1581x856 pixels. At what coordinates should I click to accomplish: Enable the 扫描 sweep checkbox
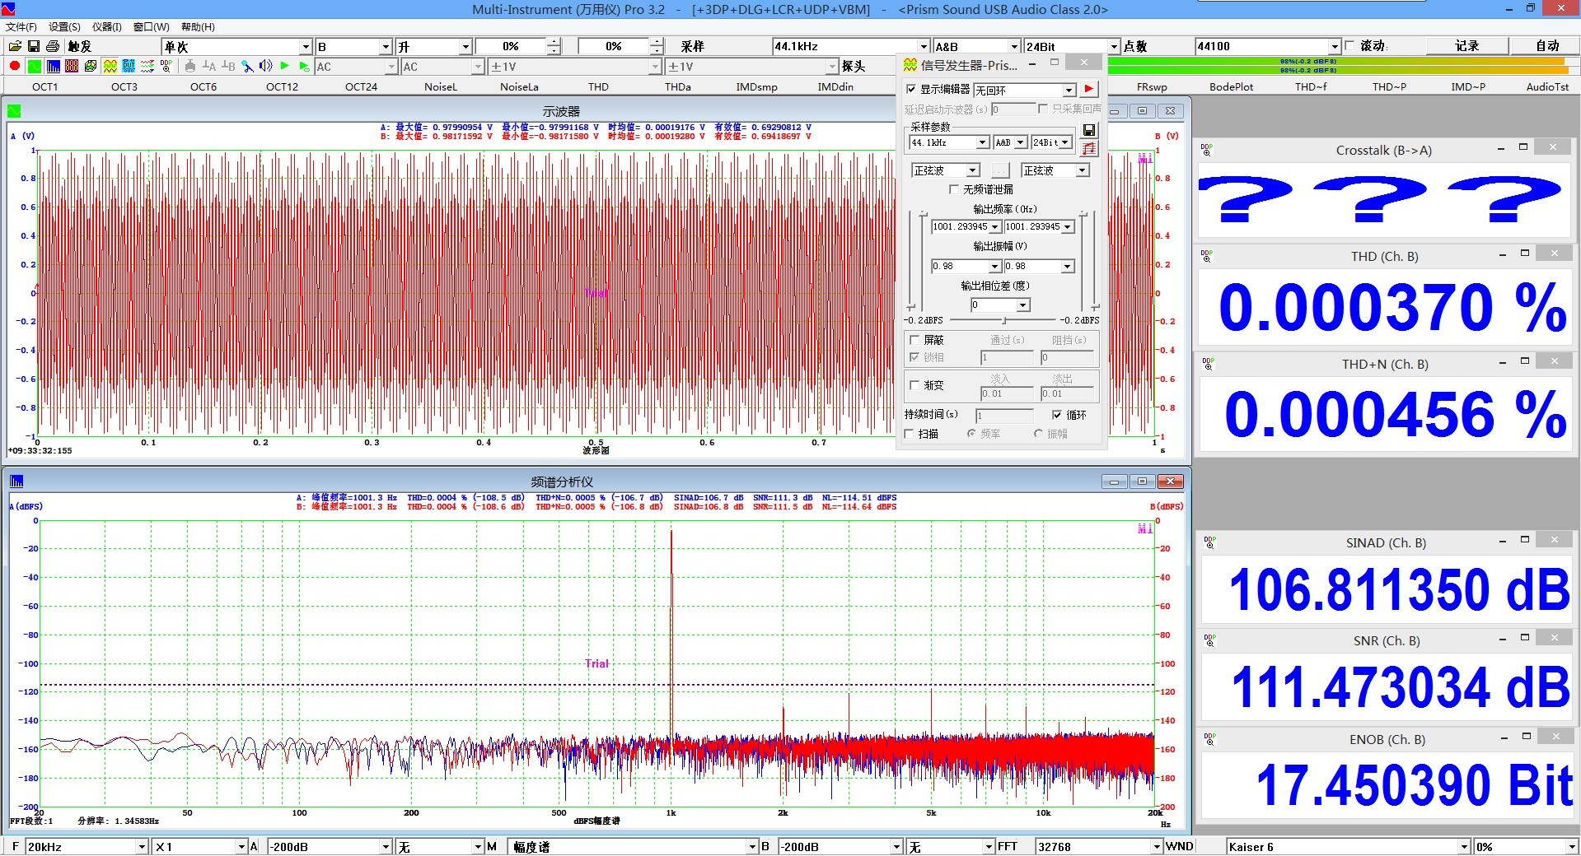pos(910,434)
